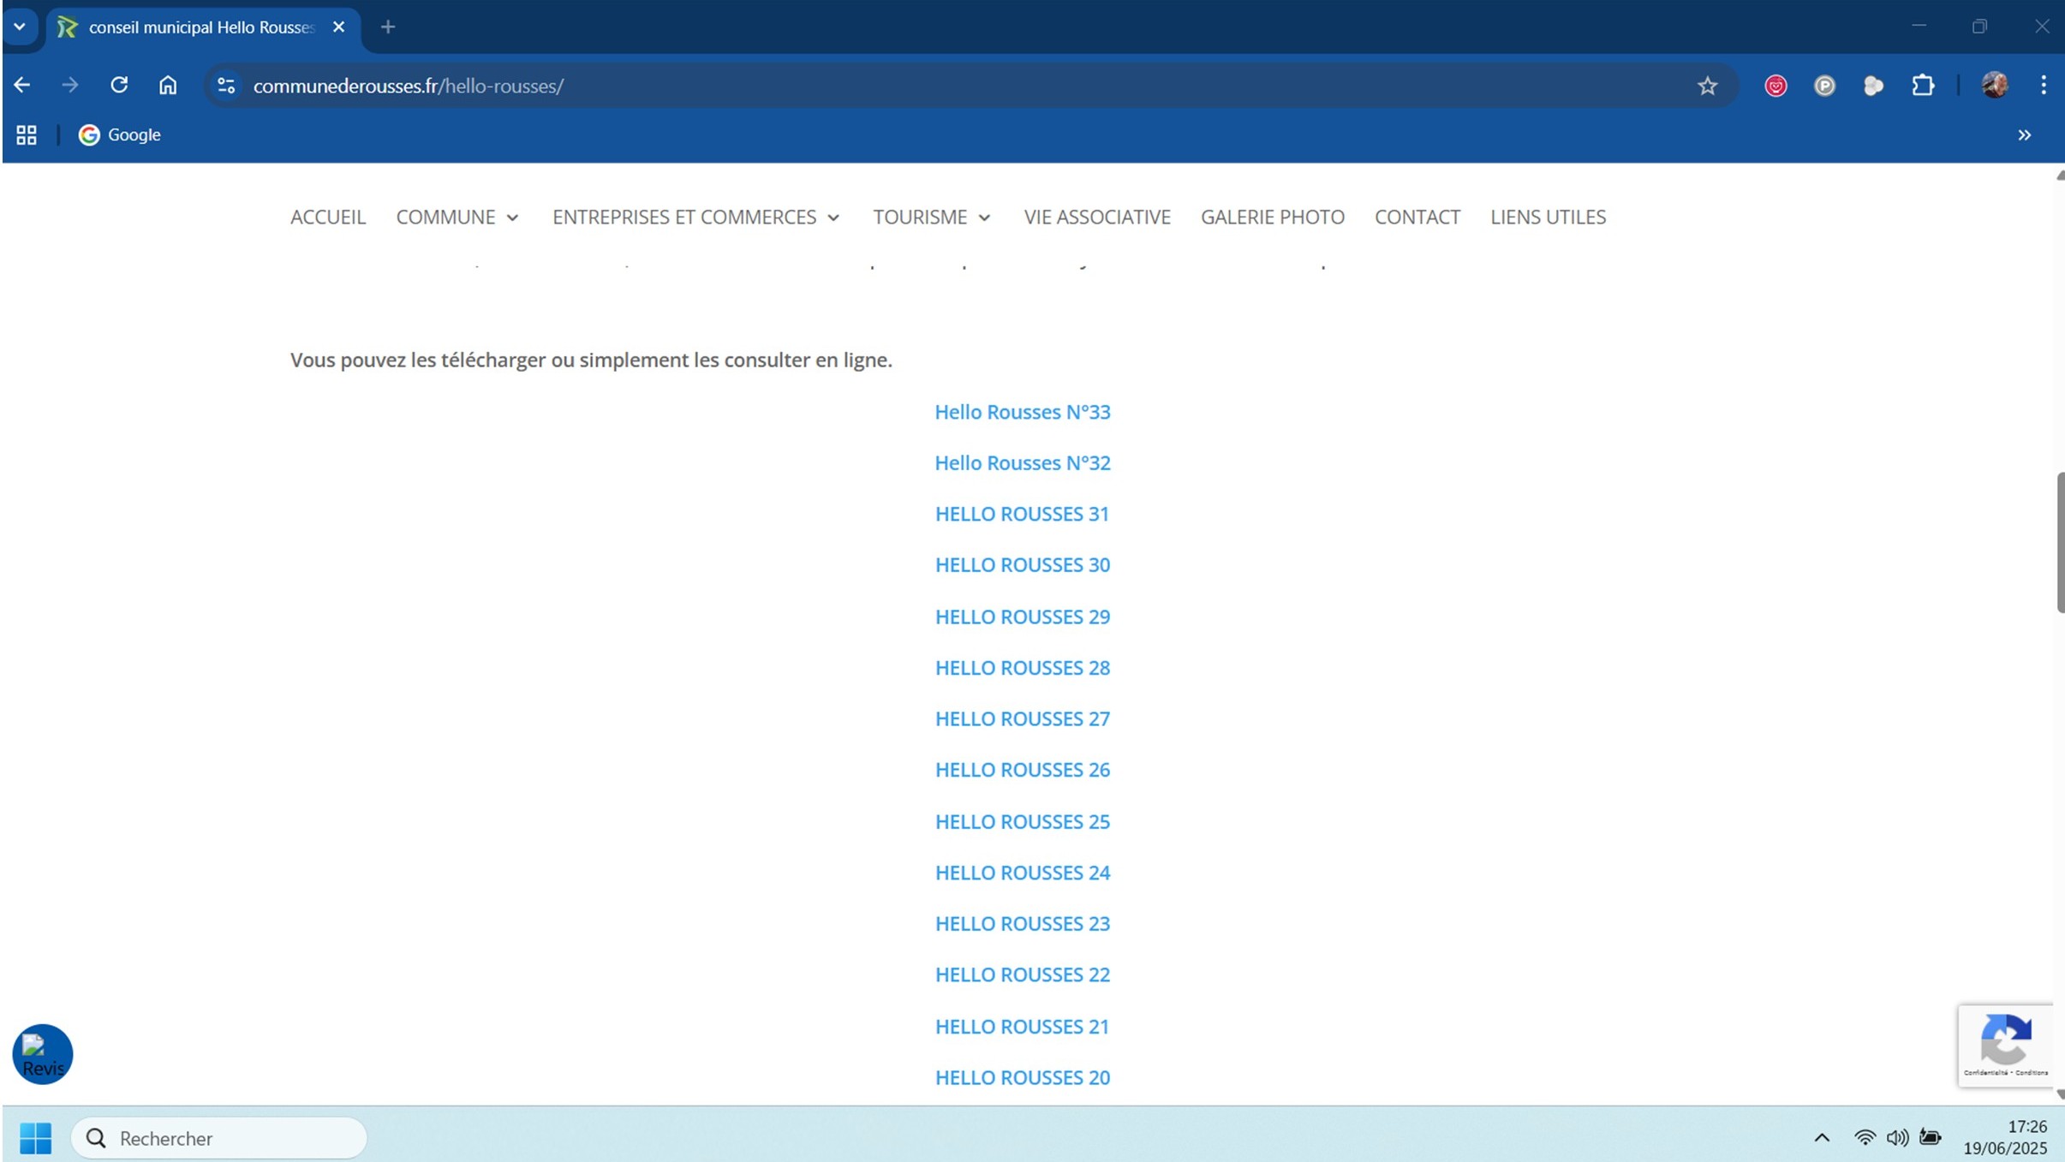Click the browser home icon
Screen dimensions: 2065x1162
(x=168, y=85)
